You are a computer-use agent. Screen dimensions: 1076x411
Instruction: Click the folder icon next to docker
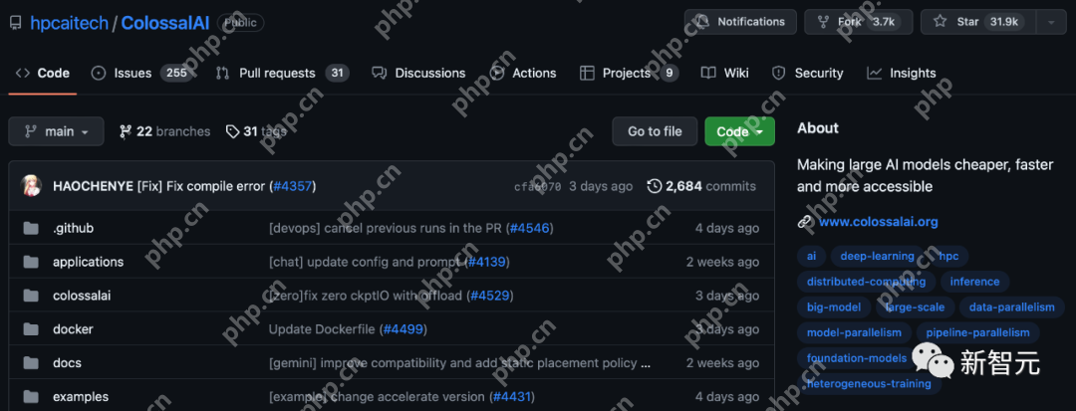coord(31,329)
